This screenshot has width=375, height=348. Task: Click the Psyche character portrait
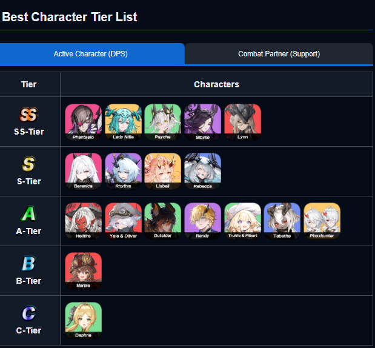162,122
